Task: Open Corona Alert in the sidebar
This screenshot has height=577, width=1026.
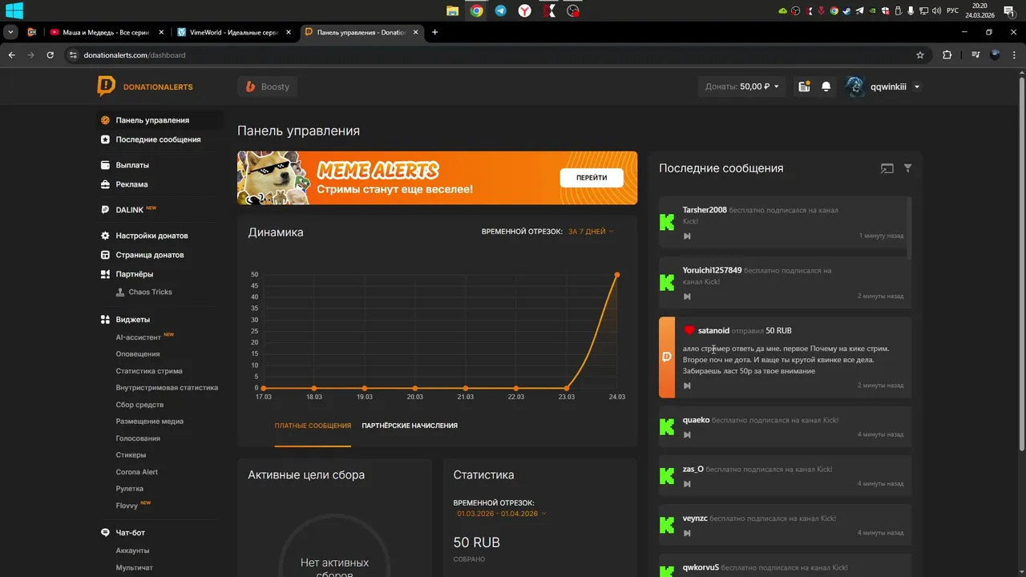Action: 137,472
